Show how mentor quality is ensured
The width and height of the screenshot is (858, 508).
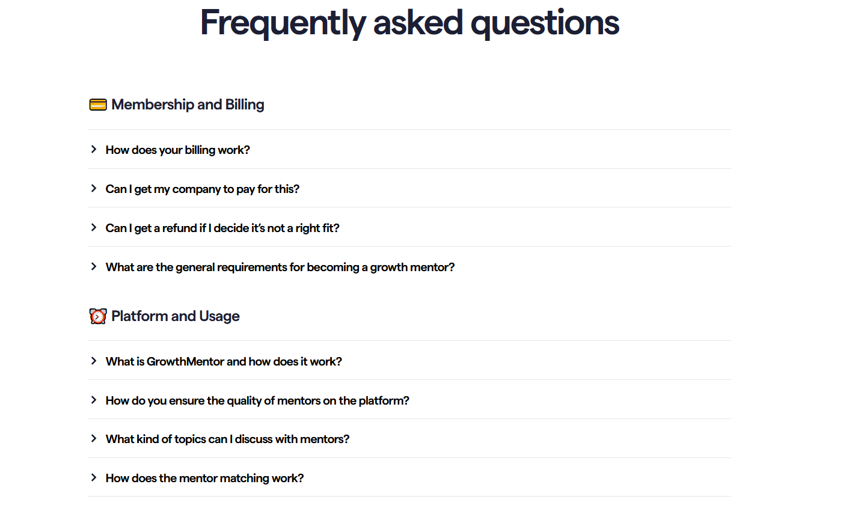coord(257,400)
